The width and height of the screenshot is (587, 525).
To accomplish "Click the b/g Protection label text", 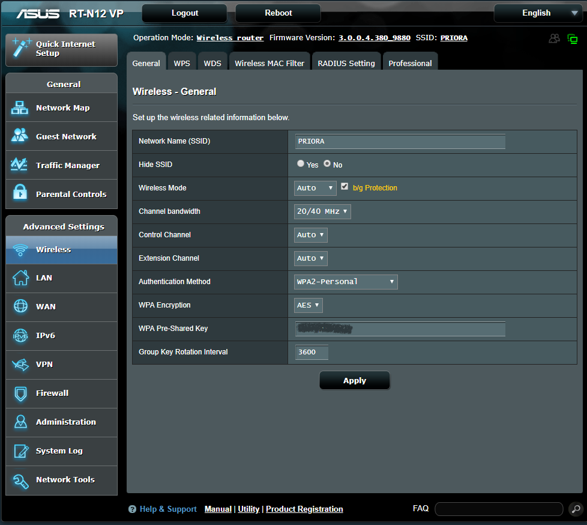I will [375, 188].
